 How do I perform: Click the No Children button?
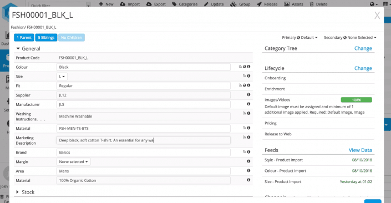[72, 37]
